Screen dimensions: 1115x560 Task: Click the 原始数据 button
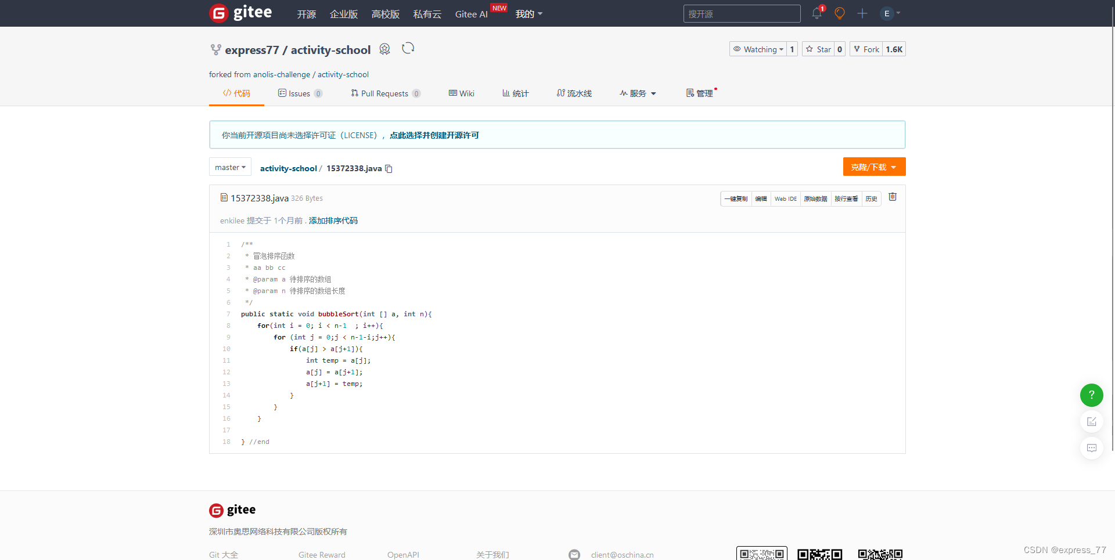click(x=815, y=198)
